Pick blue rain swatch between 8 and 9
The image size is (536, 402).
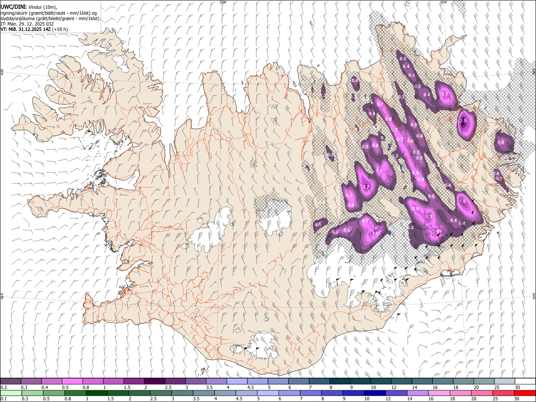click(x=332, y=393)
